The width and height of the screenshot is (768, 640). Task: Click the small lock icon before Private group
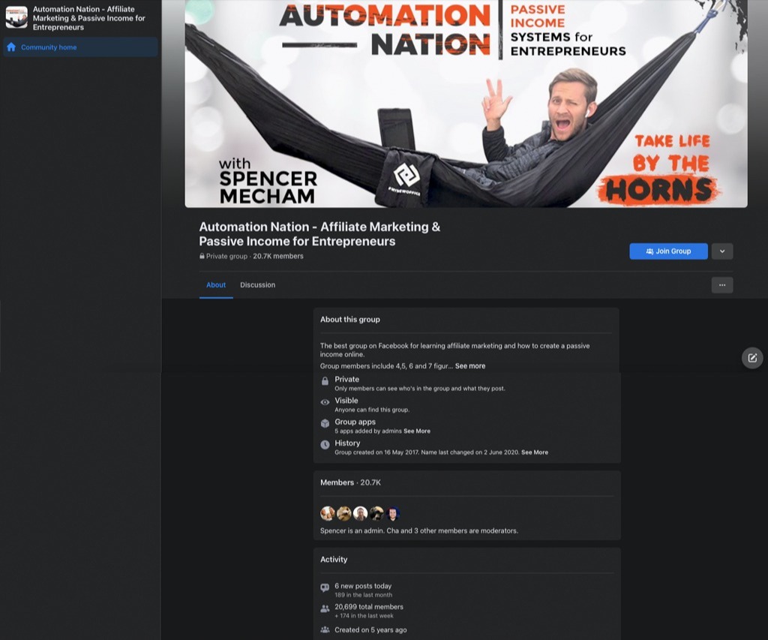tap(202, 256)
